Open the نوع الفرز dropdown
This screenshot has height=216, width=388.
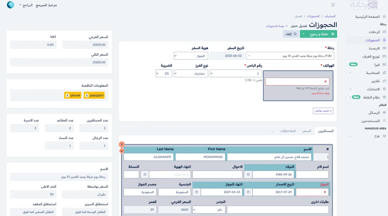pos(191,73)
